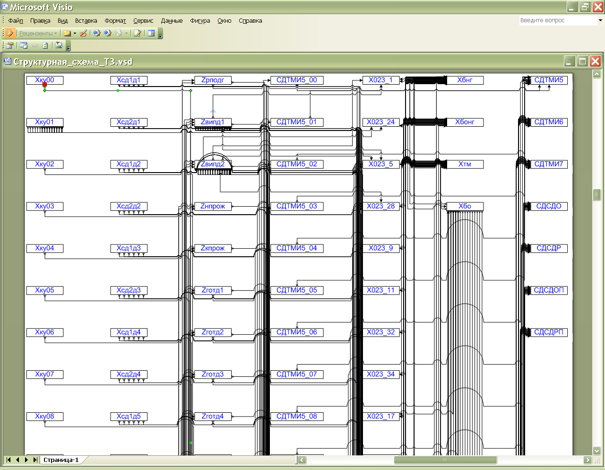Select the СДСДОП shape
The height and width of the screenshot is (470, 605).
[x=549, y=290]
